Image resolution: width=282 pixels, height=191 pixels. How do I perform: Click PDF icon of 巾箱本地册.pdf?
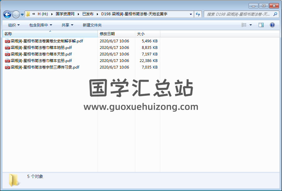(7, 48)
